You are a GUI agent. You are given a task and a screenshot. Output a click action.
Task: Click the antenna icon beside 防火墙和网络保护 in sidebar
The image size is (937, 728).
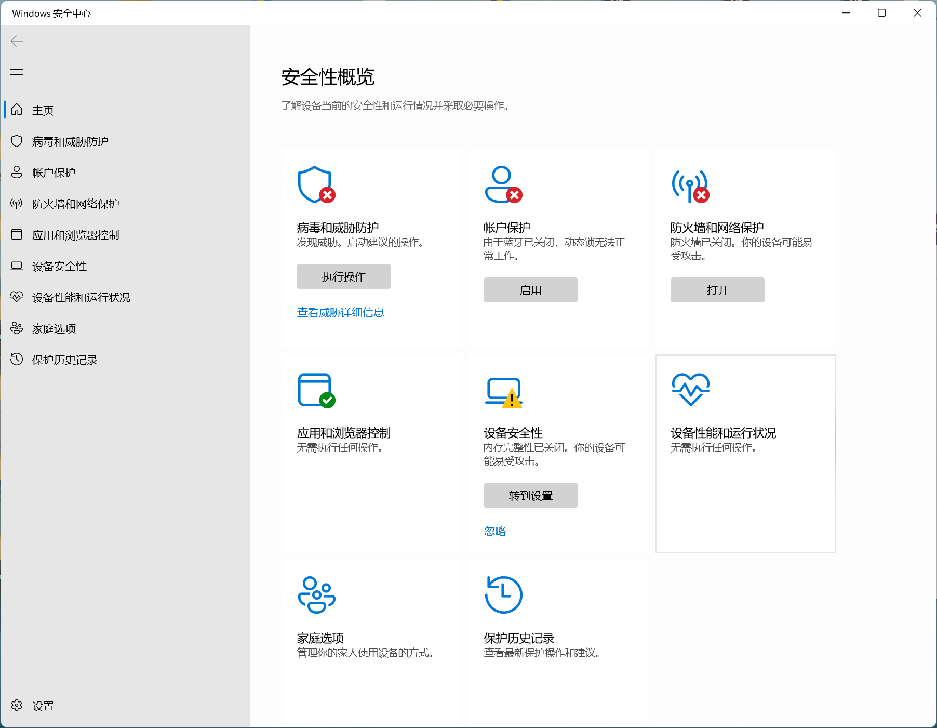point(17,203)
